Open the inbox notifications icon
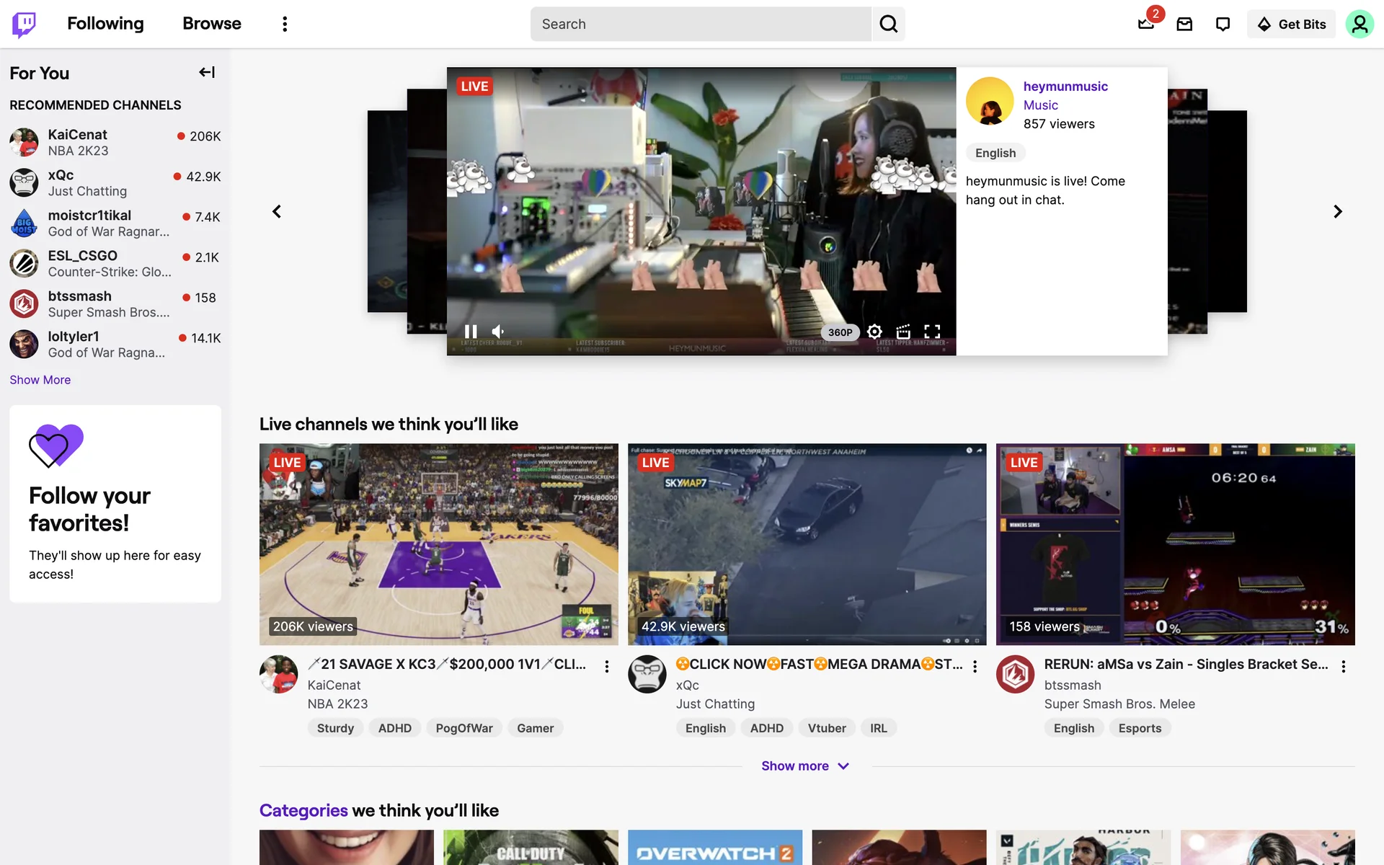The image size is (1384, 865). coord(1184,24)
